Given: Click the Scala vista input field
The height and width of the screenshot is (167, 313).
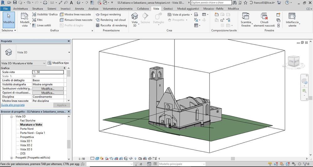Looking at the screenshot, I should click(x=48, y=72).
